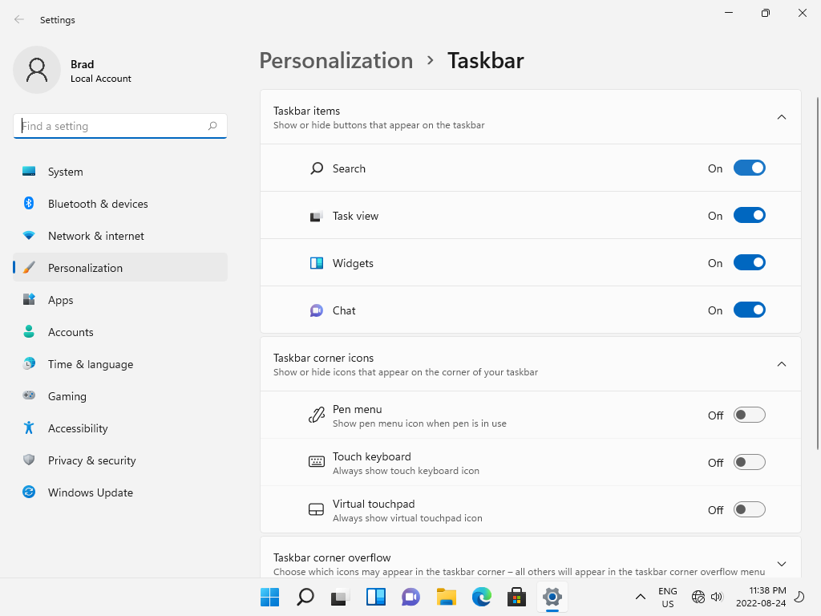Open the notification moon icon

coord(799,597)
